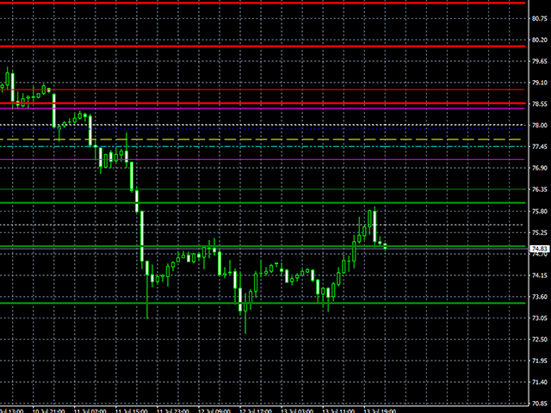This screenshot has height=413, width=551.
Task: Click the 73.05 price axis label
Action: click(x=540, y=318)
